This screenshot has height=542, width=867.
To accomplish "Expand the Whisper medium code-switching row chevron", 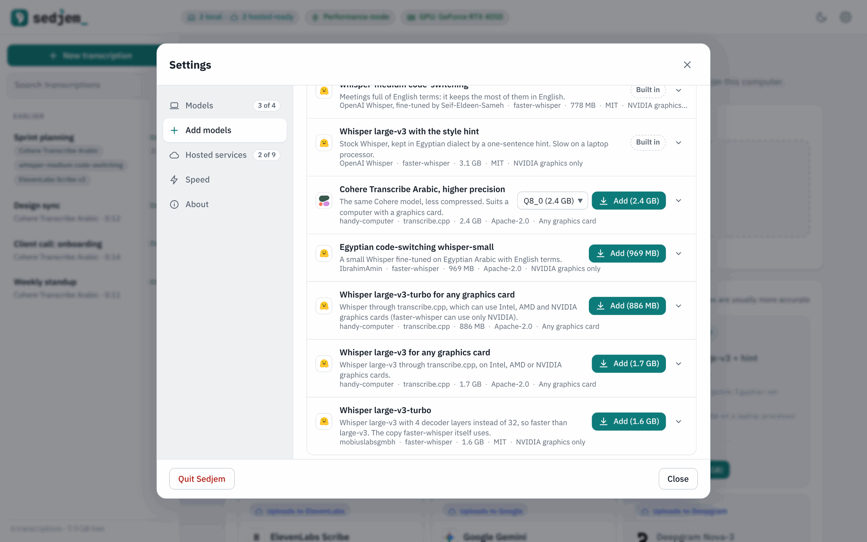I will pyautogui.click(x=678, y=90).
